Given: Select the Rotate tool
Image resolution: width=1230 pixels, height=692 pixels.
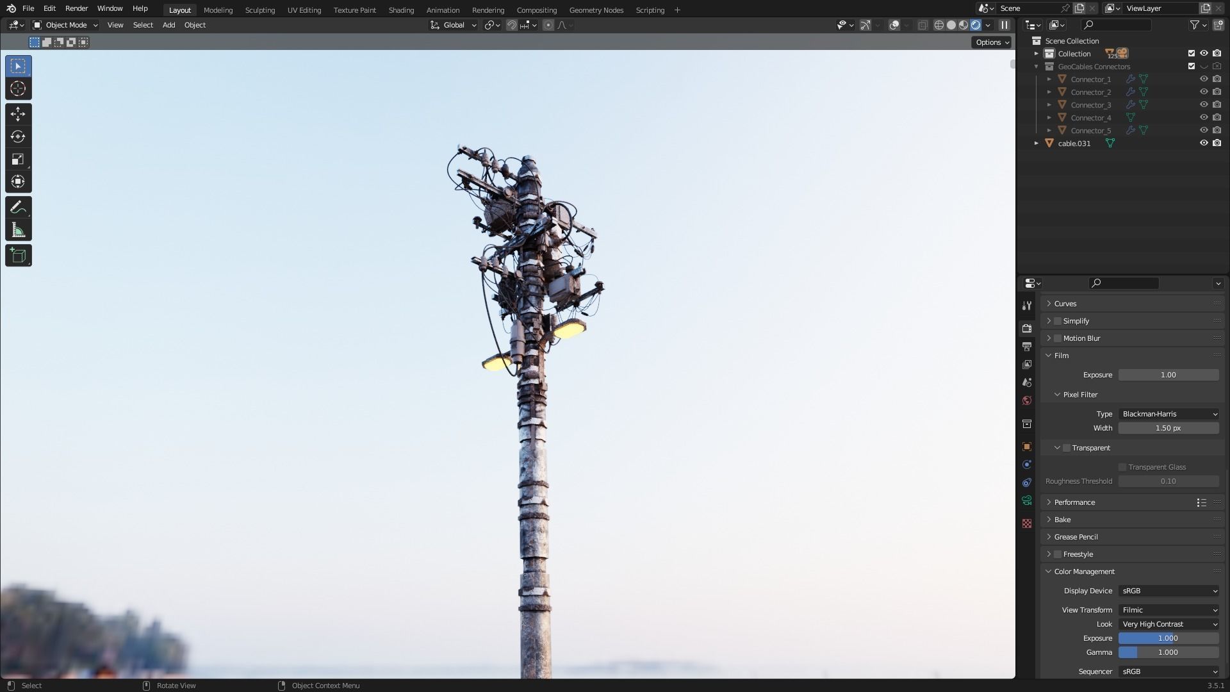Looking at the screenshot, I should [x=18, y=136].
